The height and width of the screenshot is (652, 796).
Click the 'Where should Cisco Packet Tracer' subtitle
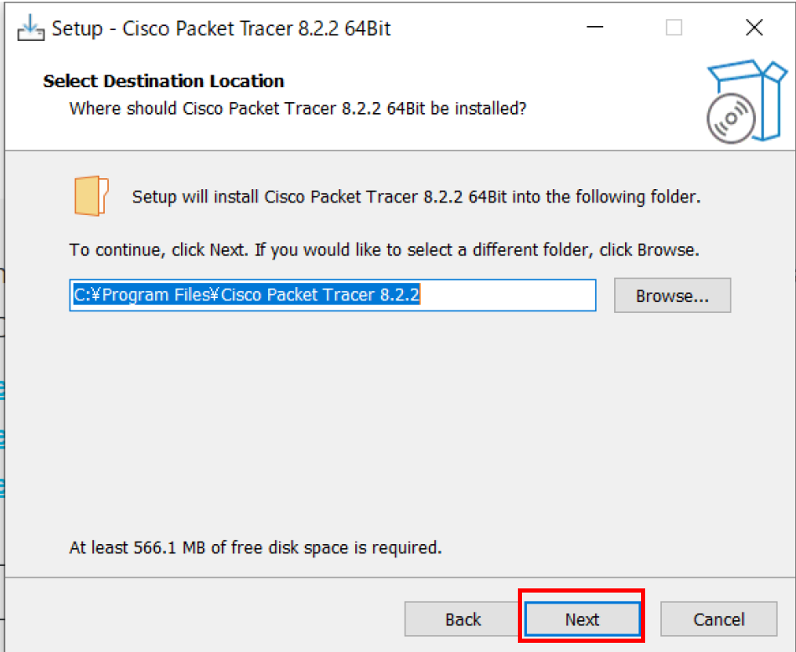[x=297, y=108]
